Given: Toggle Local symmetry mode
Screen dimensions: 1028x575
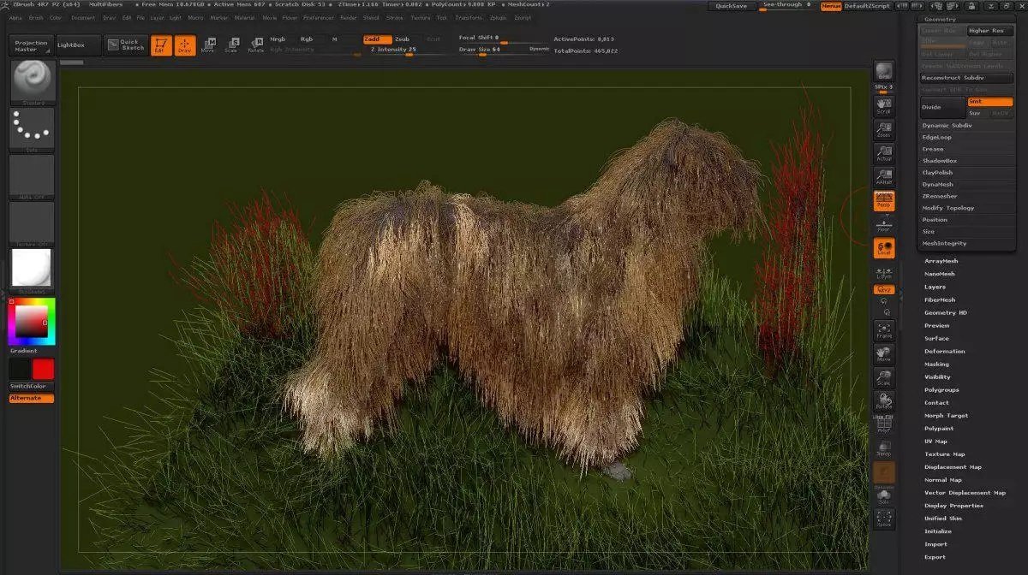Looking at the screenshot, I should (884, 248).
